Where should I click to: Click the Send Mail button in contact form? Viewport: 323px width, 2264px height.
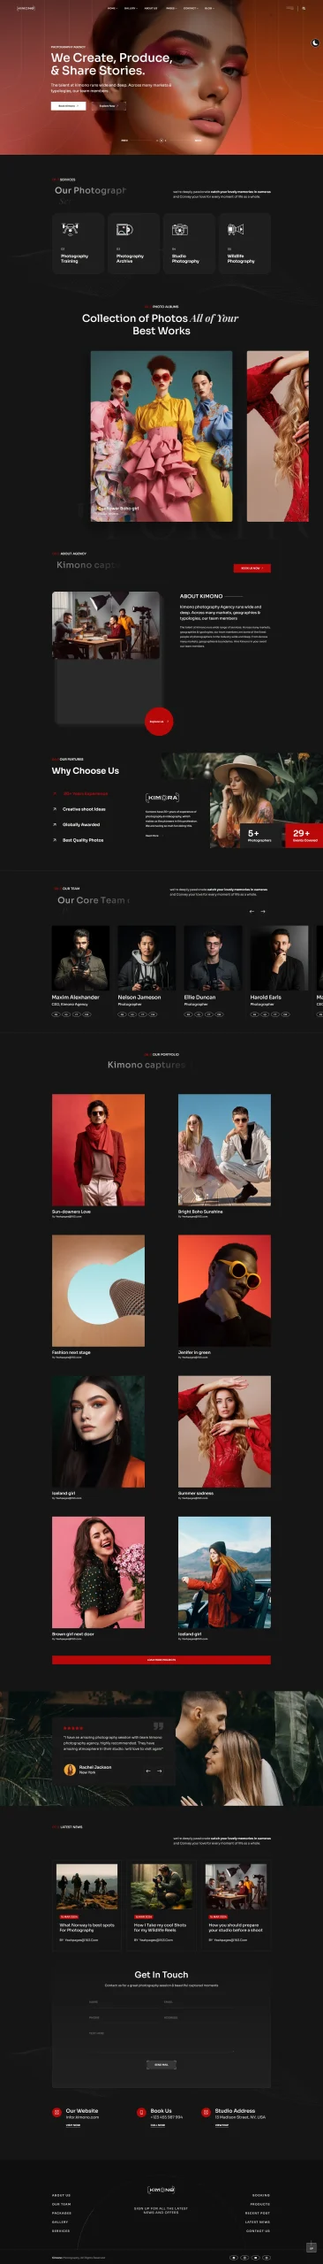161,2065
